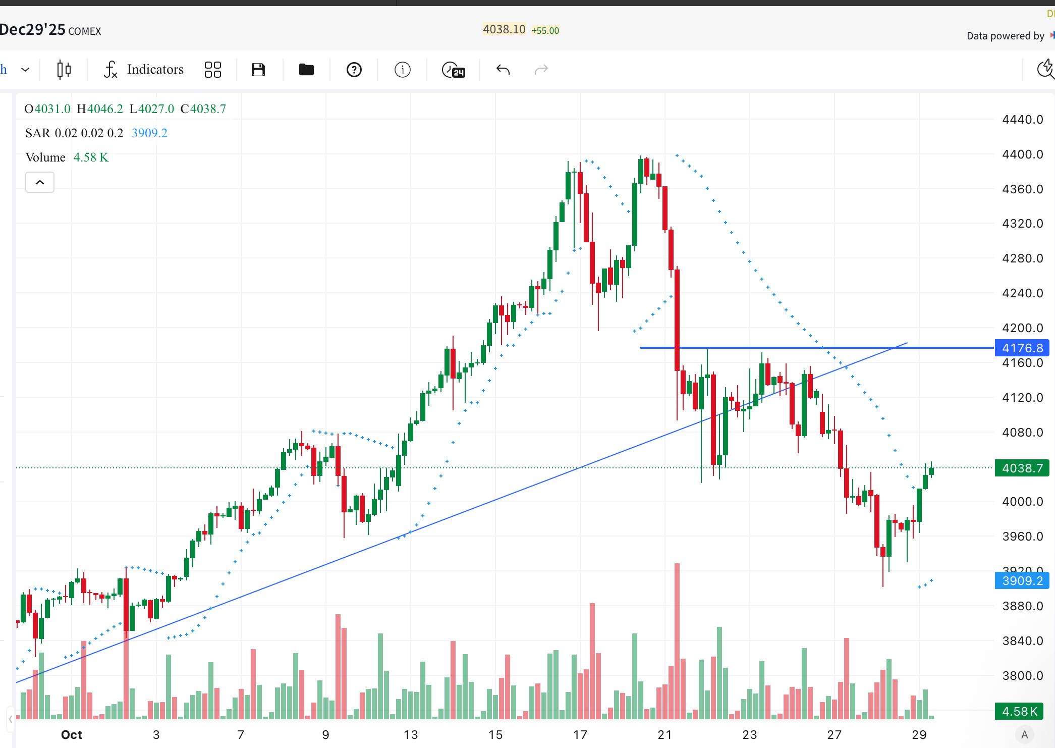Toggle auto scale button labeled A
The height and width of the screenshot is (748, 1055).
[x=1024, y=734]
